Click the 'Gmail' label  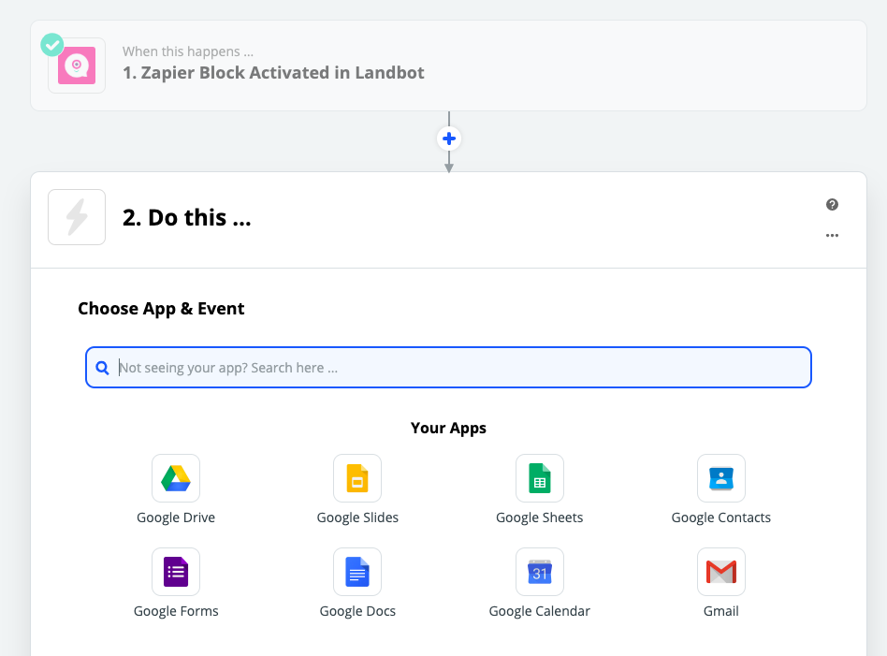point(721,611)
